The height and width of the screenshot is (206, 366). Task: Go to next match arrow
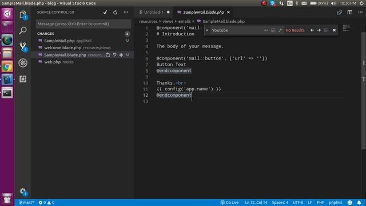coord(319,30)
